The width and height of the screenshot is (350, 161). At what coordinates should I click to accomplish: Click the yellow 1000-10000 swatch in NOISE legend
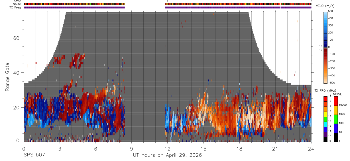(x=336, y=110)
